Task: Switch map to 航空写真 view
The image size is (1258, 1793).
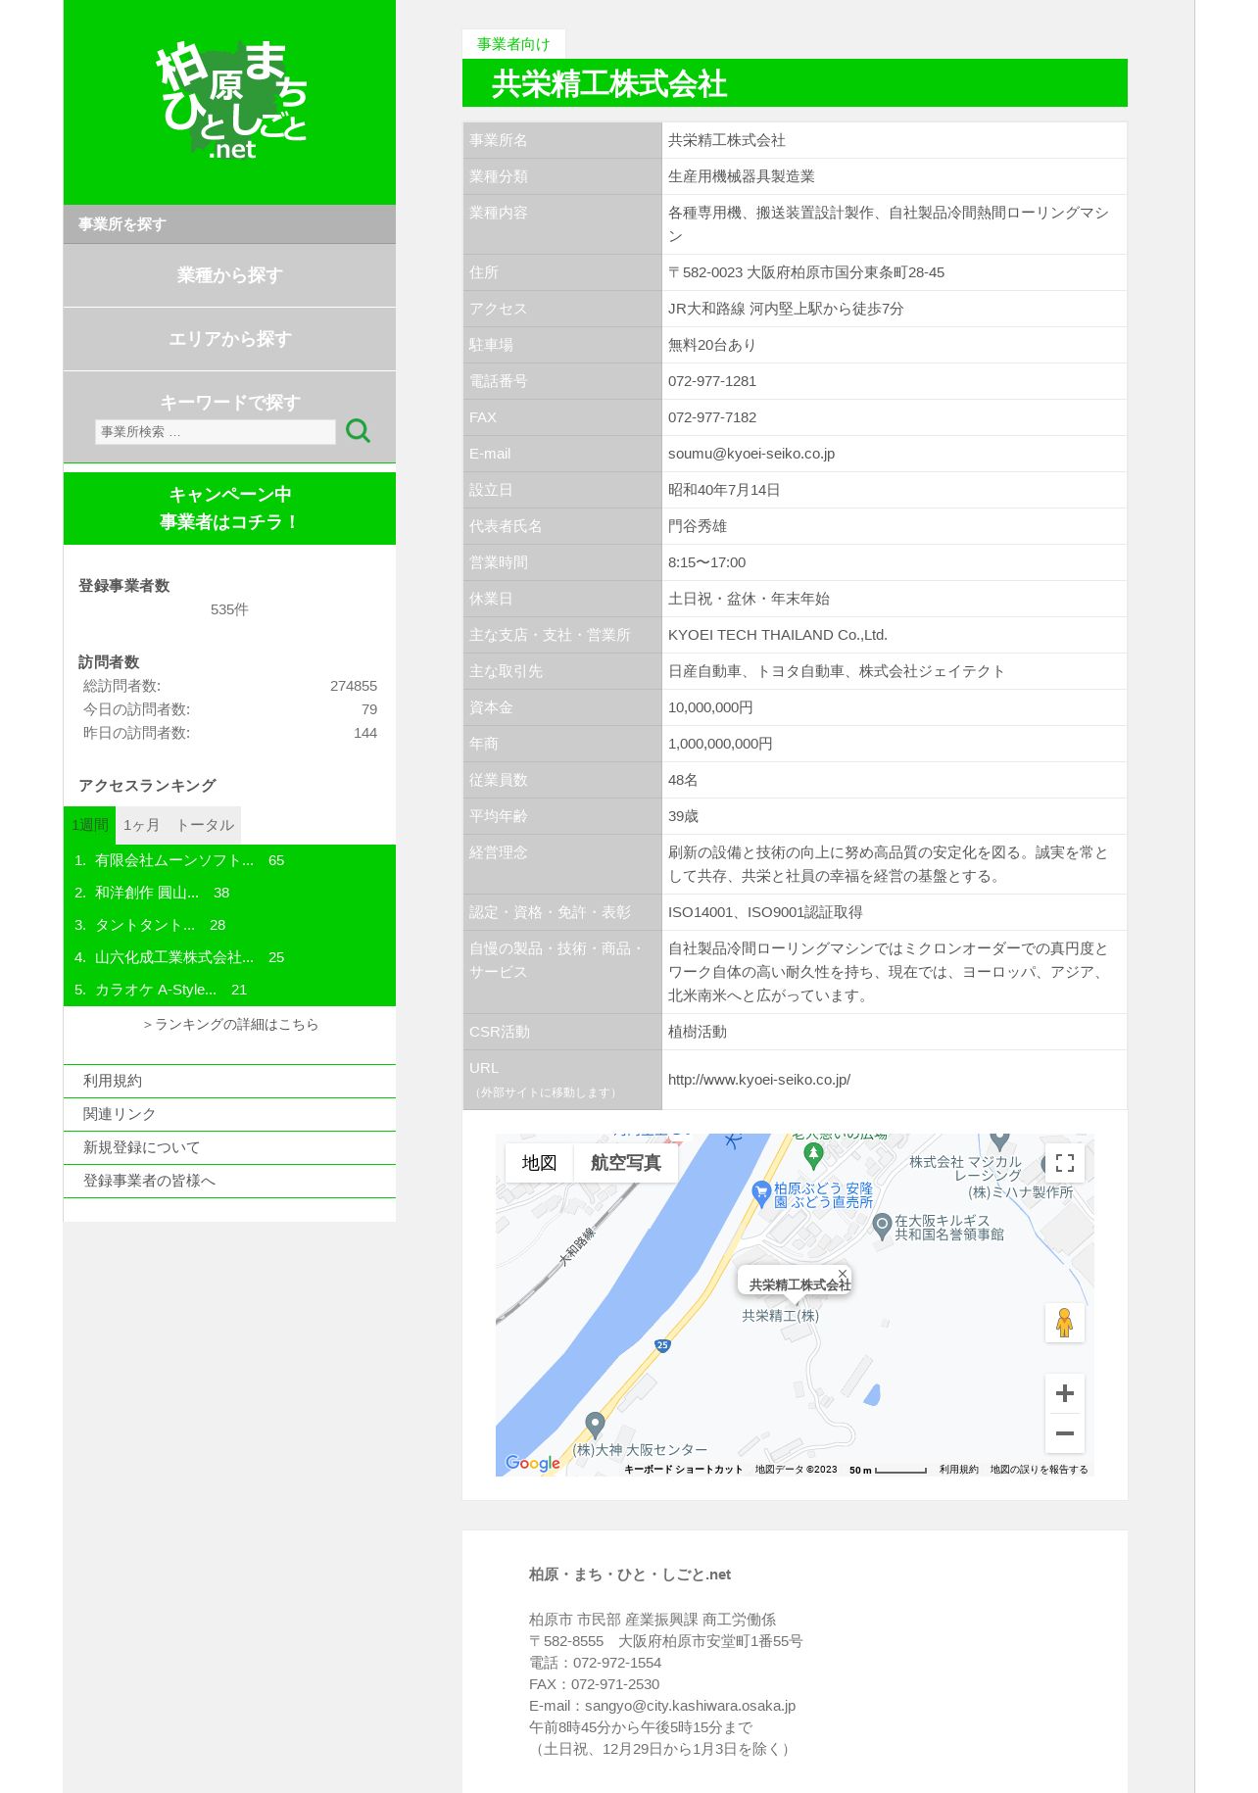Action: click(626, 1163)
